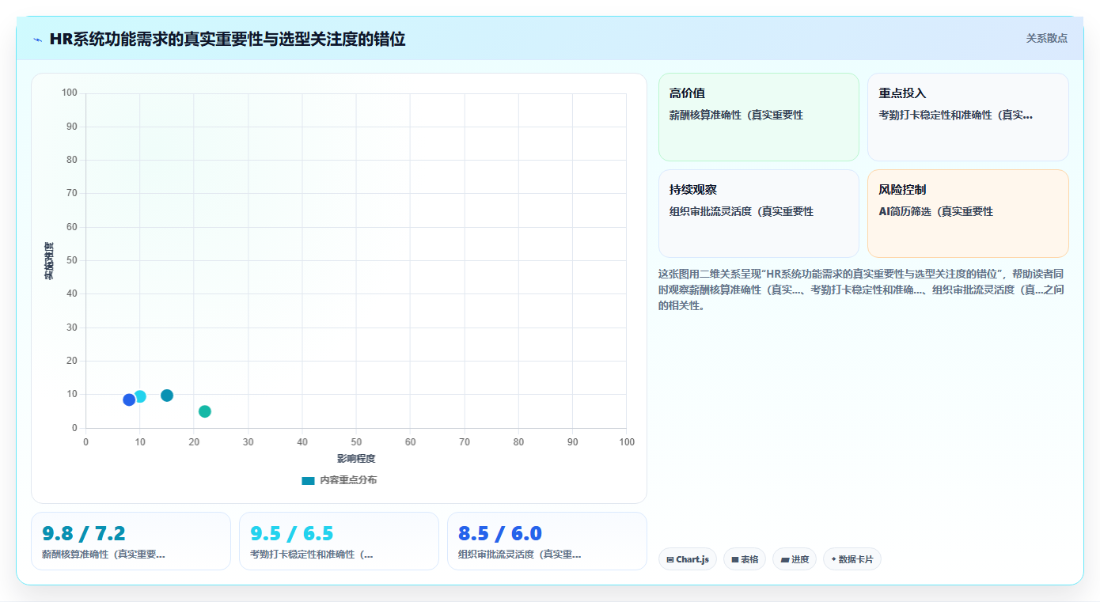
Task: Click the dark teal scatter point
Action: coord(167,396)
